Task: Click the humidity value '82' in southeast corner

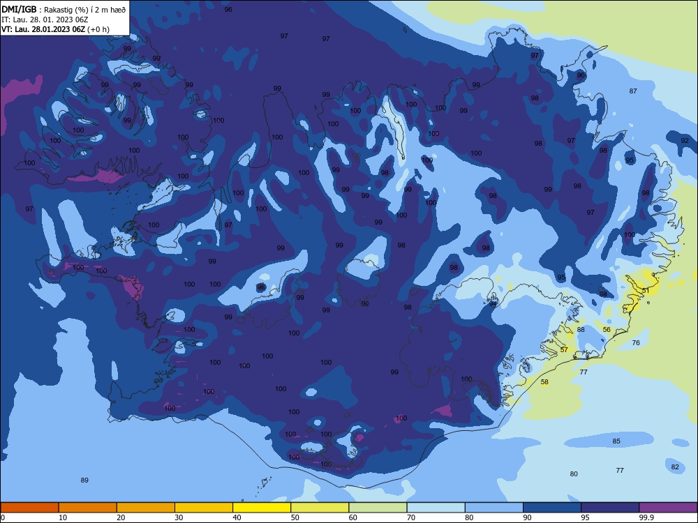Action: (x=675, y=467)
